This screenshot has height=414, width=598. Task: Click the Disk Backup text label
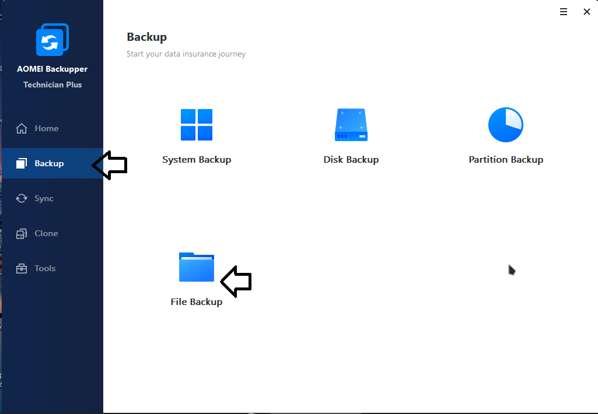(x=351, y=160)
